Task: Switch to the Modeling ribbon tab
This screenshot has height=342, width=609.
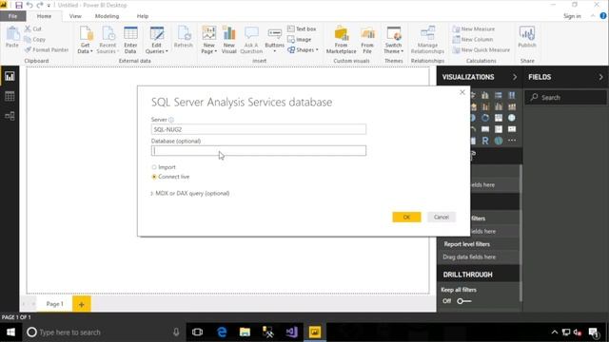Action: 107,16
